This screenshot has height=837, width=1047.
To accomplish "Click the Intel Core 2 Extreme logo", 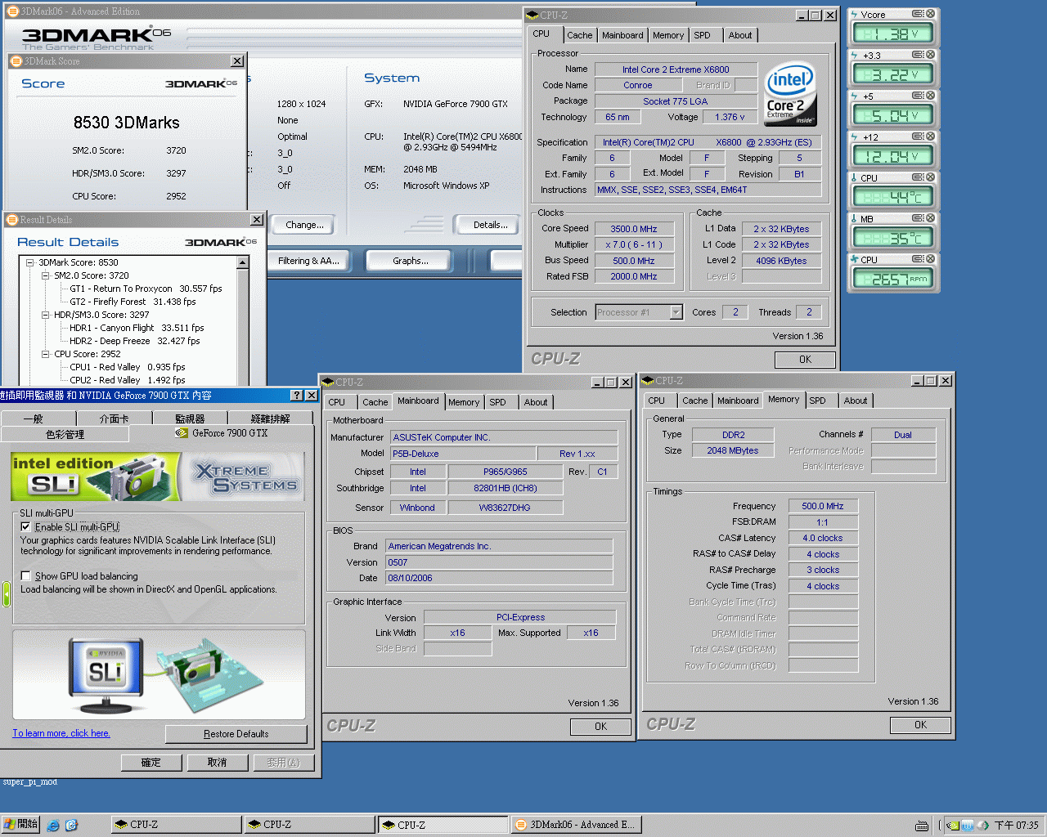I will pyautogui.click(x=789, y=95).
